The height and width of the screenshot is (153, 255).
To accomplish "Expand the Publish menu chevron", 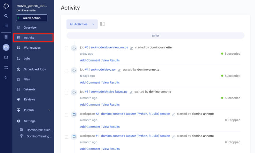I will pos(49,110).
